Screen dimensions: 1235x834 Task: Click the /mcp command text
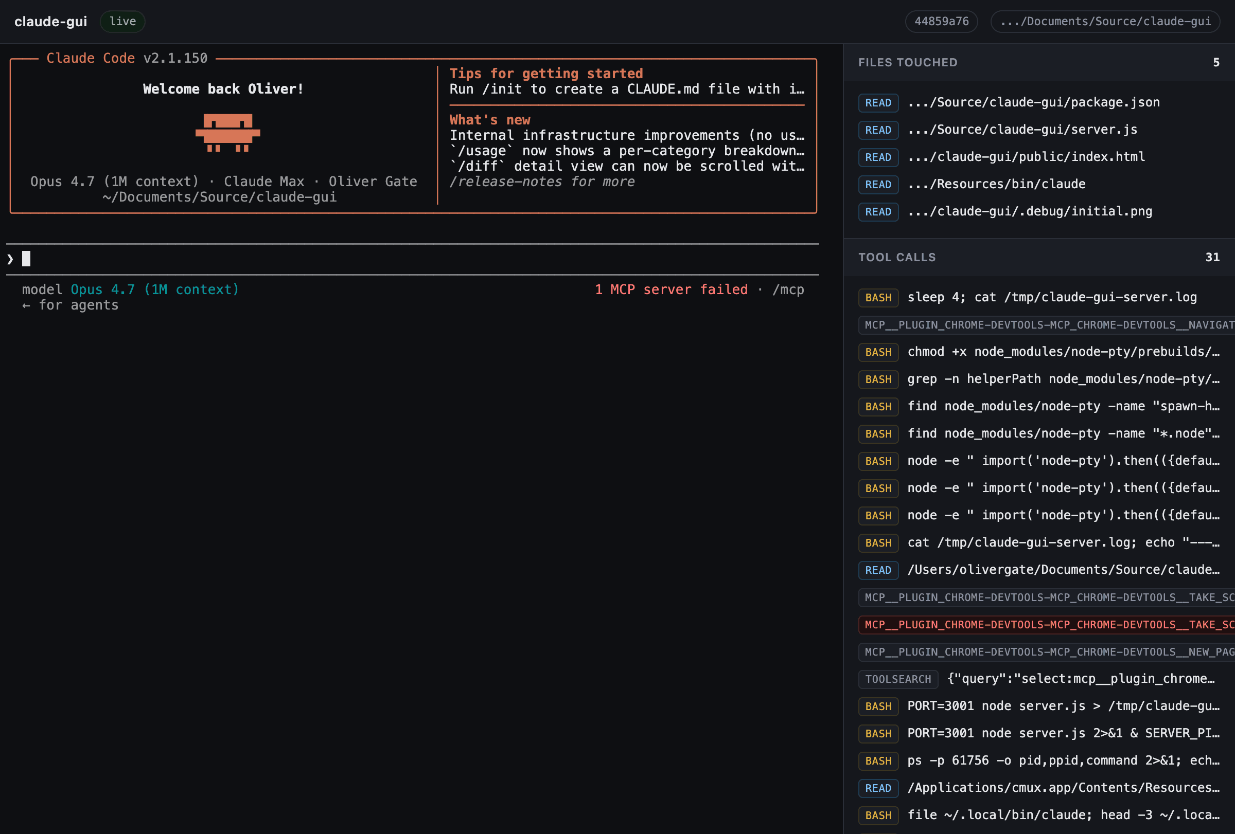[x=788, y=289]
